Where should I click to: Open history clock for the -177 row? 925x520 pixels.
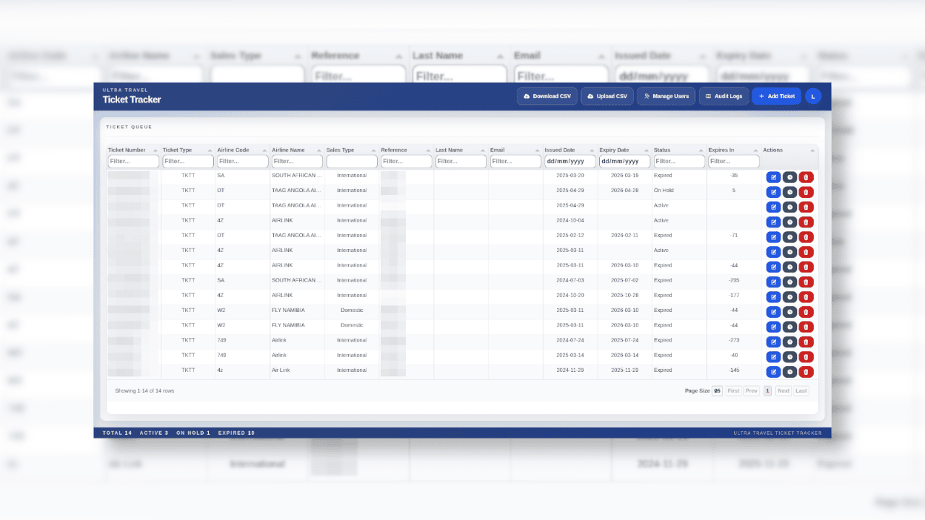790,297
